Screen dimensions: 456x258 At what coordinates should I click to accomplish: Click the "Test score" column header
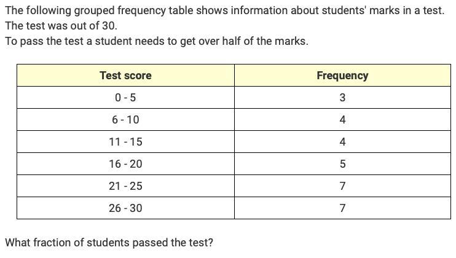(x=125, y=76)
